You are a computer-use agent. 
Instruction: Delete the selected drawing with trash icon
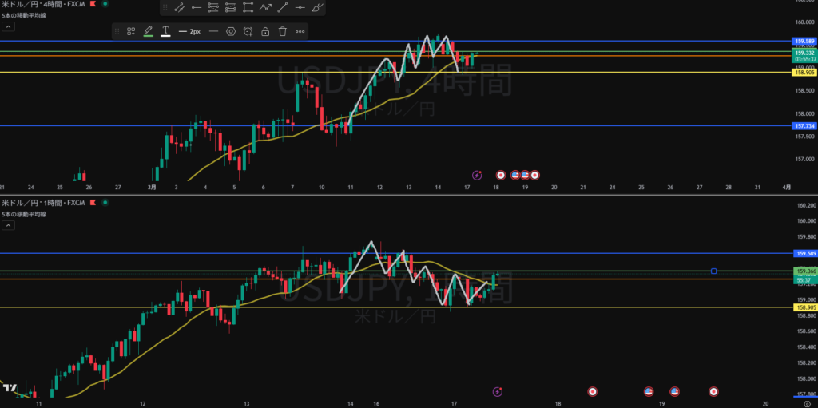[x=282, y=31]
